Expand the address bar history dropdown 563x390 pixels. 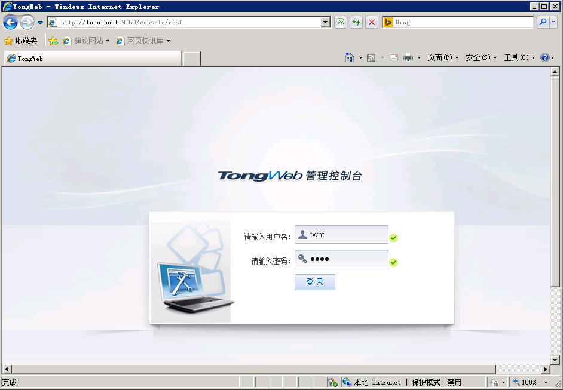(326, 22)
